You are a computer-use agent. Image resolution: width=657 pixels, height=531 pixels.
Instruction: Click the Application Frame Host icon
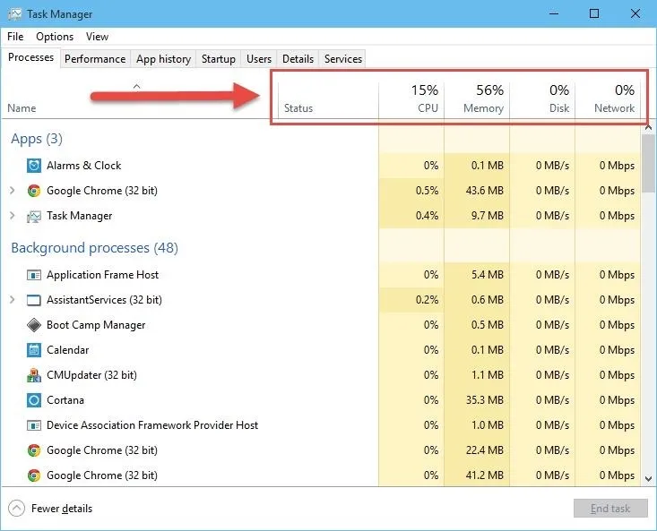pos(34,275)
